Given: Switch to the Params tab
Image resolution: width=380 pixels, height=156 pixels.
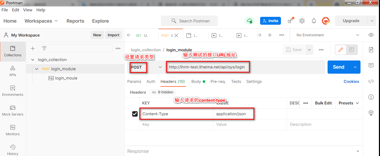Looking at the screenshot, I should point(134,82).
